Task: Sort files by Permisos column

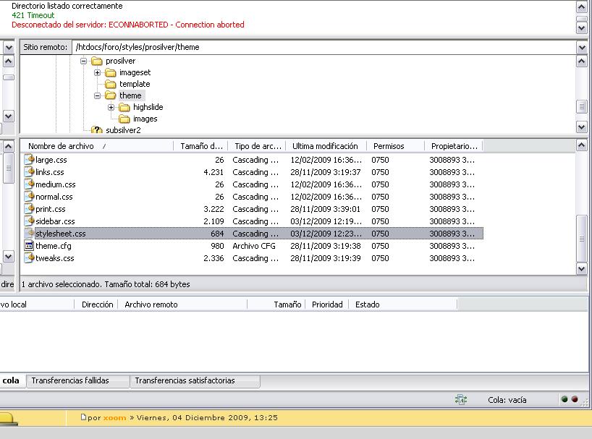Action: [x=396, y=146]
